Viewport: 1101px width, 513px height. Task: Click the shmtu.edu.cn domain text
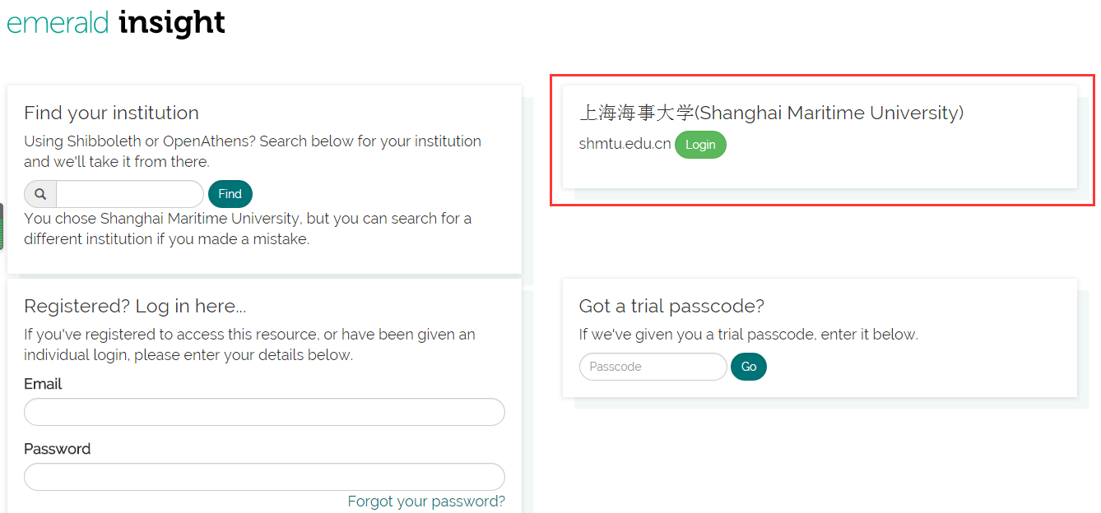pyautogui.click(x=625, y=145)
